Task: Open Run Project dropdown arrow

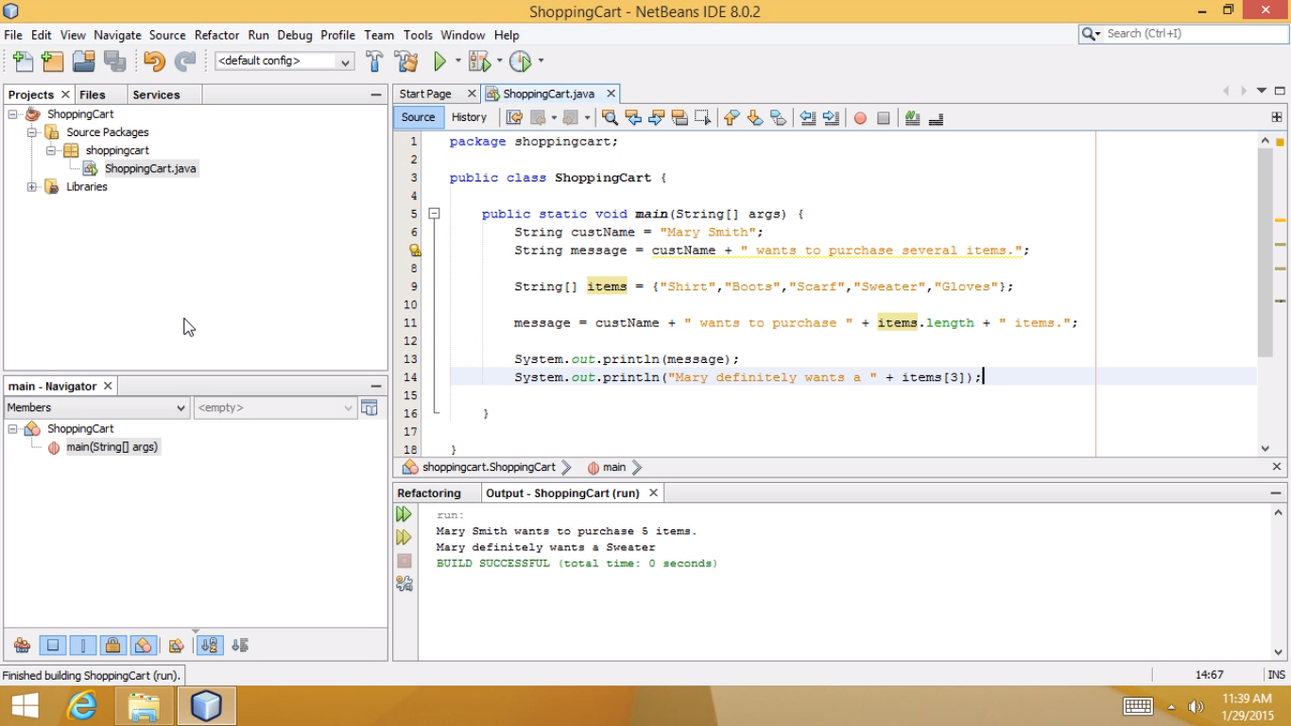Action: [x=457, y=61]
